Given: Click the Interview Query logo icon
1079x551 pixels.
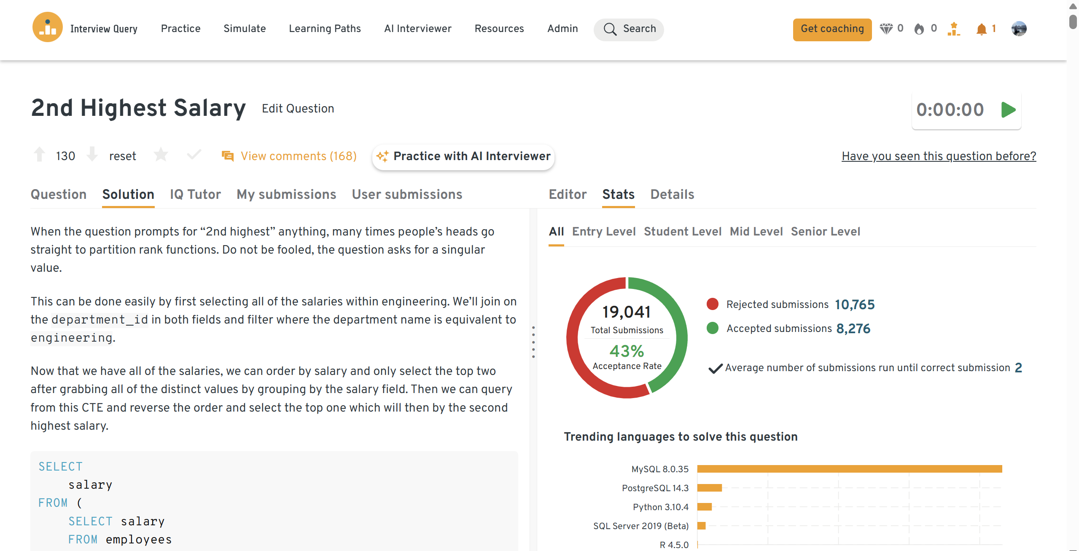Looking at the screenshot, I should click(47, 28).
